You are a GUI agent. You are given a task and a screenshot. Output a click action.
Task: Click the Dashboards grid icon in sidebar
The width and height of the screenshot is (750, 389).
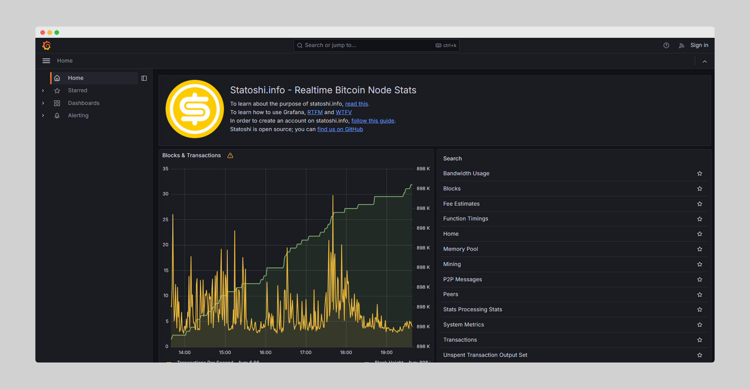pos(57,103)
